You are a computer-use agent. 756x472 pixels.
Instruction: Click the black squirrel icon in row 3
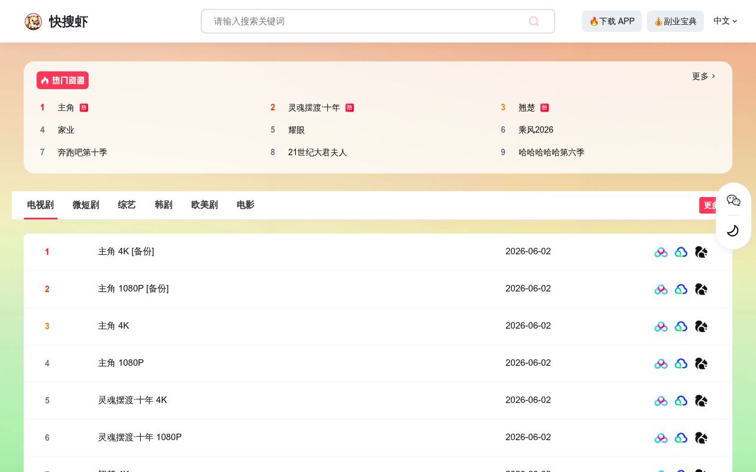click(701, 326)
